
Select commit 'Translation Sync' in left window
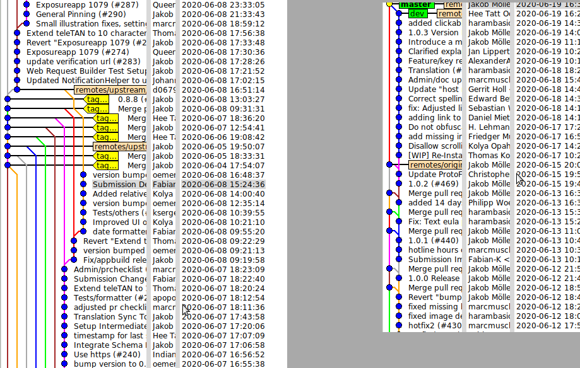(110, 316)
